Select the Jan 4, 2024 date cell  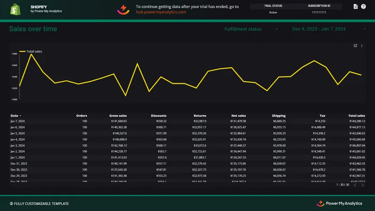(17, 139)
